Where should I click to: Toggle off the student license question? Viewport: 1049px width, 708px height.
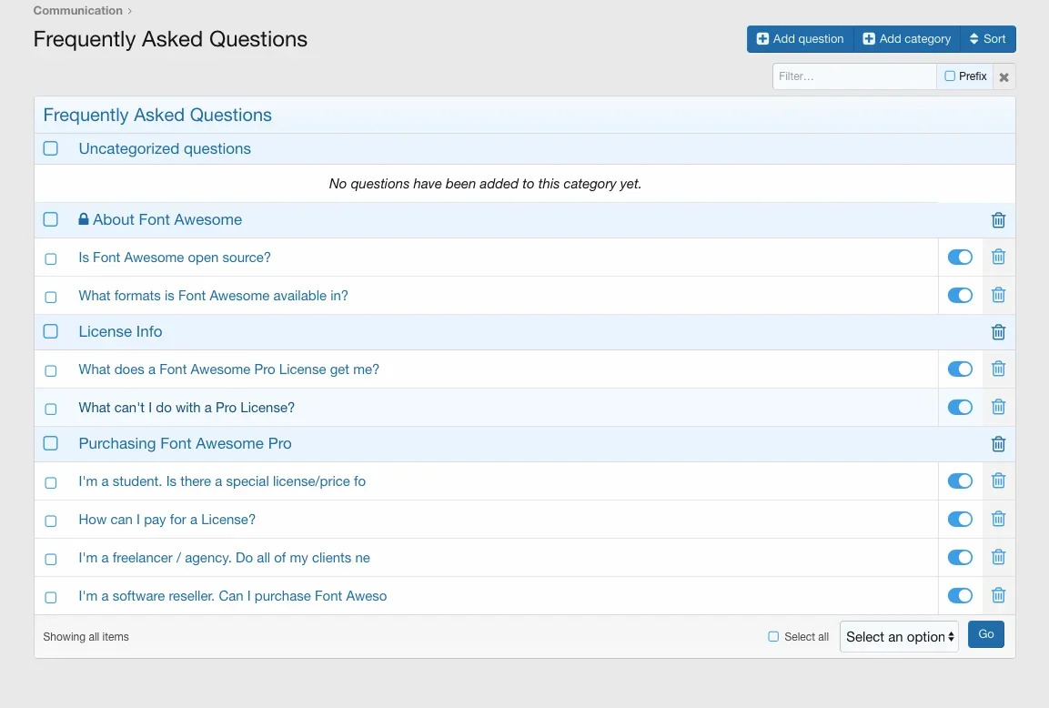tap(960, 481)
